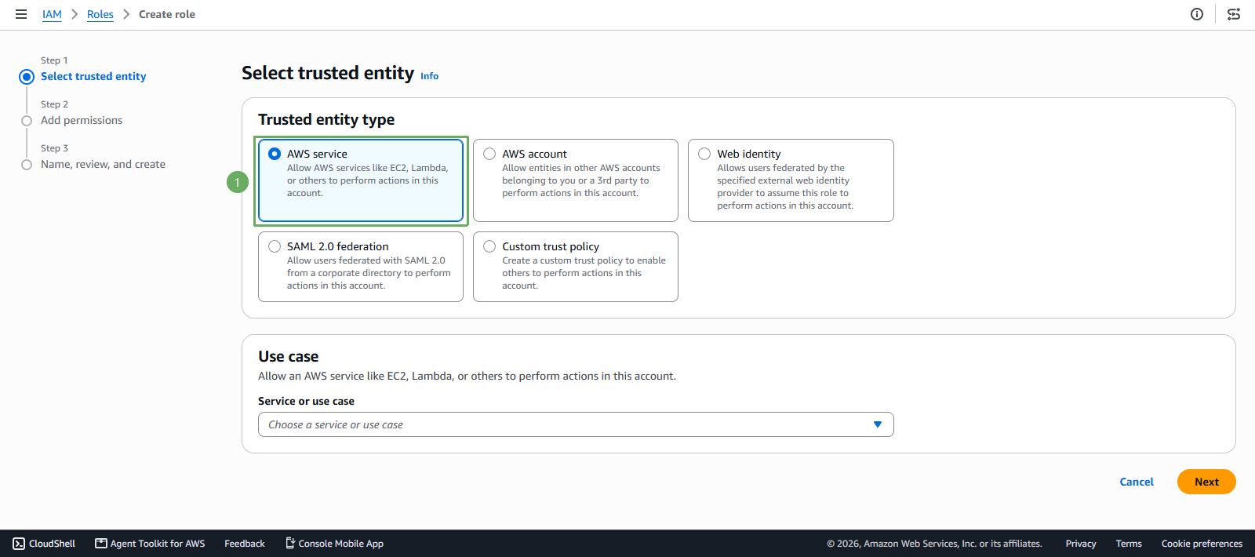Select the Web identity radio button
1255x557 pixels.
coord(704,154)
